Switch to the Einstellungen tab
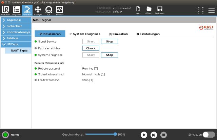217x140 pixels. 148,34
